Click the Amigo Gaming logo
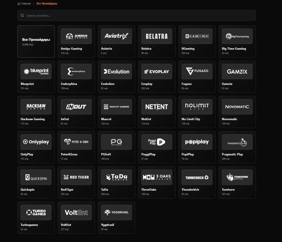The height and width of the screenshot is (242, 282). 76,36
